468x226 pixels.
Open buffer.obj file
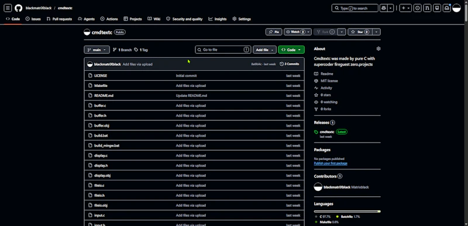(x=101, y=126)
